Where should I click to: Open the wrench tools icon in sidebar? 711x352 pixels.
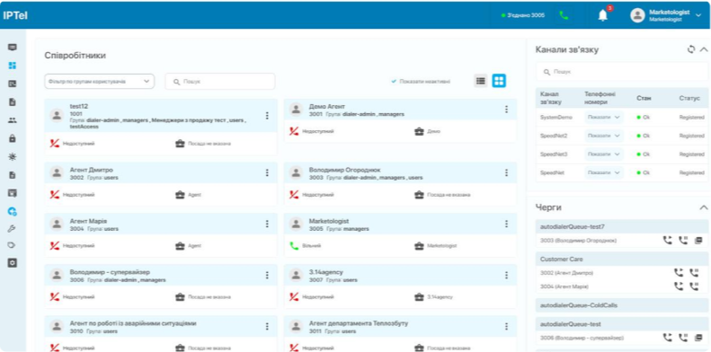13,229
